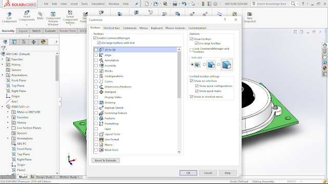Click the Help button in dialog
This screenshot has width=328, height=184.
pos(228,173)
